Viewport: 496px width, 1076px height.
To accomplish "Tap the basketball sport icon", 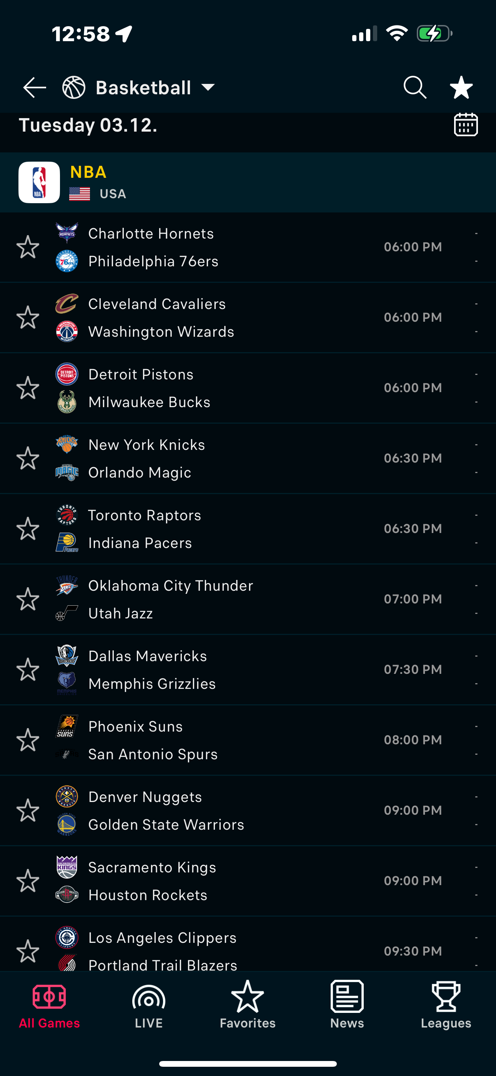I will click(x=74, y=88).
